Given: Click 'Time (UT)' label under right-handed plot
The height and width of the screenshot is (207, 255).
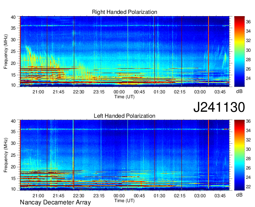Looking at the screenshot, I should click(x=124, y=97).
